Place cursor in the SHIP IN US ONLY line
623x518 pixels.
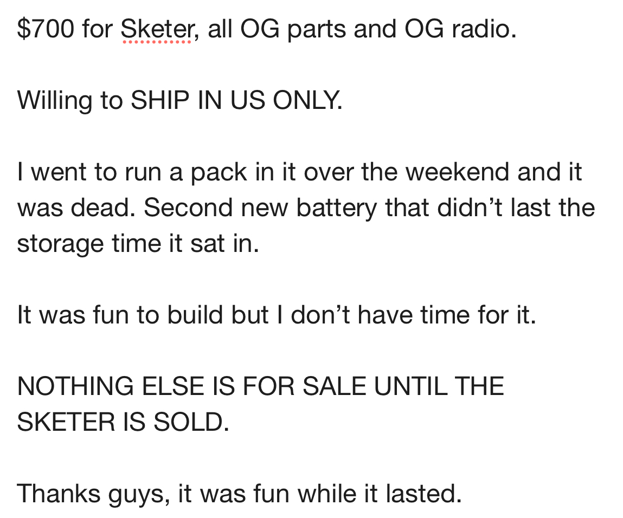(x=236, y=100)
